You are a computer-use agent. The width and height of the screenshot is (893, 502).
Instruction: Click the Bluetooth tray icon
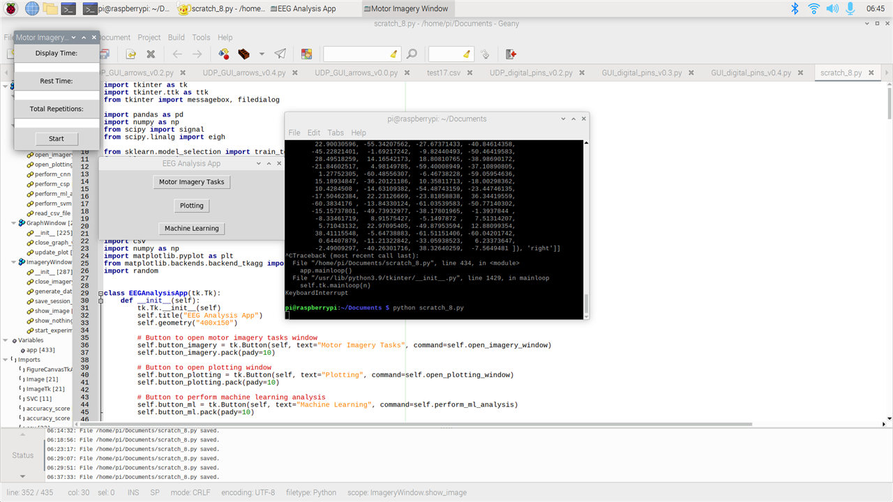tap(795, 8)
